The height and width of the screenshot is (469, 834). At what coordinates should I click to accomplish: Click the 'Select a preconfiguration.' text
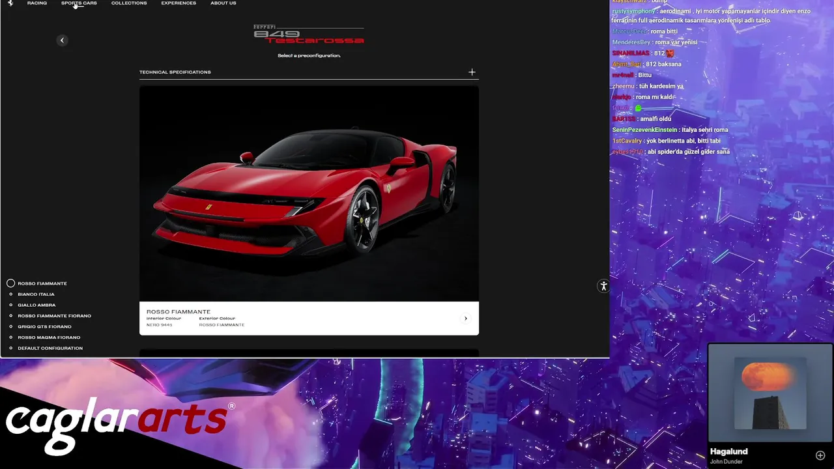point(309,56)
